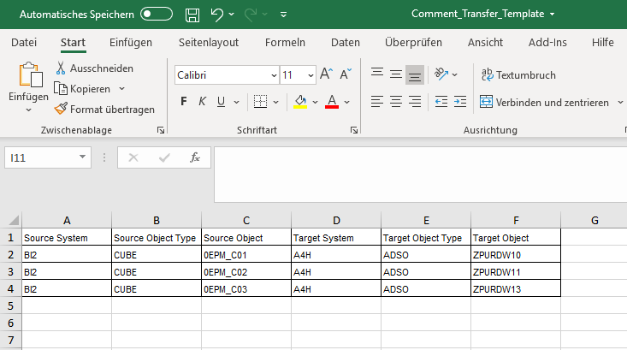Open the Calibri font name dropdown
Screen dimensions: 627x350
(272, 75)
